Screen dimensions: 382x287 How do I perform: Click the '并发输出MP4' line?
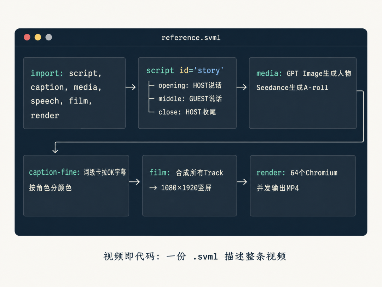point(278,188)
